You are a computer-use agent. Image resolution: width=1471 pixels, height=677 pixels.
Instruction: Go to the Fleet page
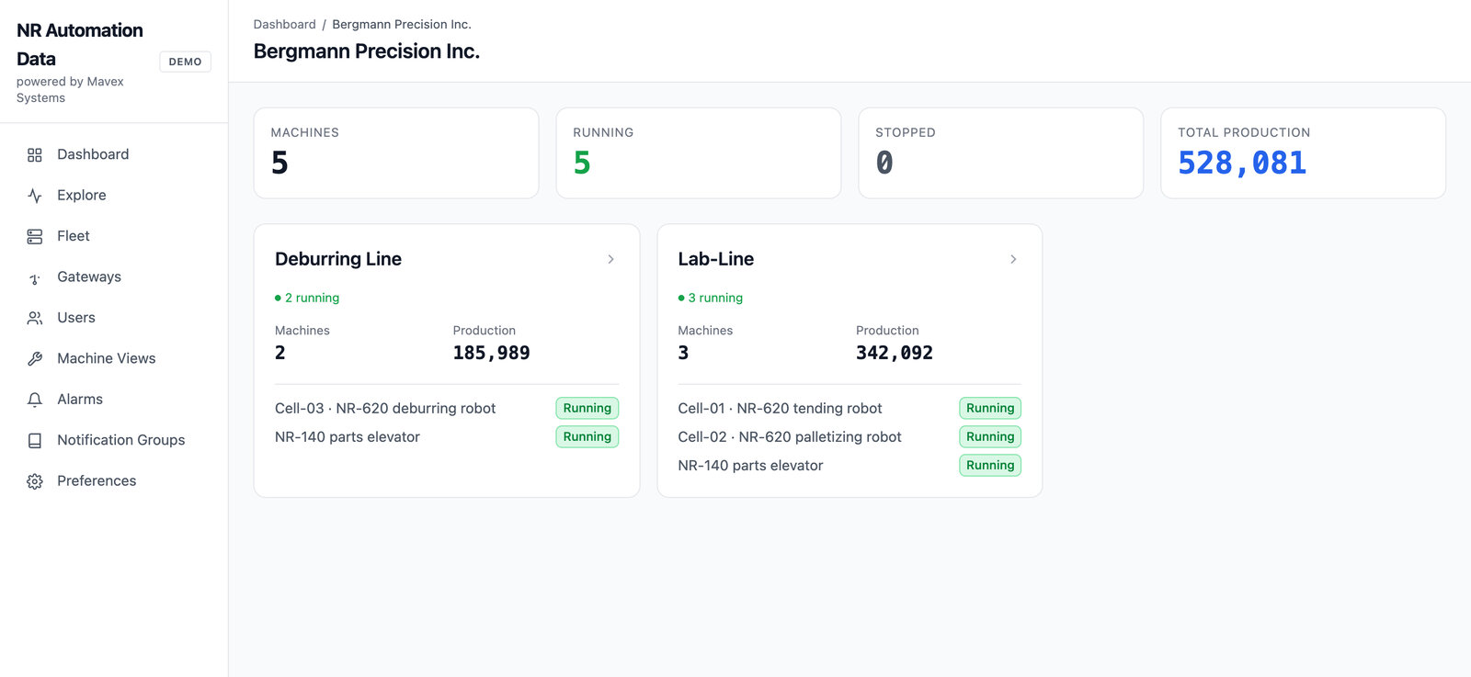[114, 236]
